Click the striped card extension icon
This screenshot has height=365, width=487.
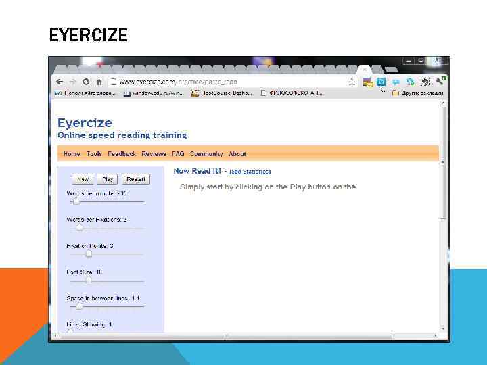point(367,82)
